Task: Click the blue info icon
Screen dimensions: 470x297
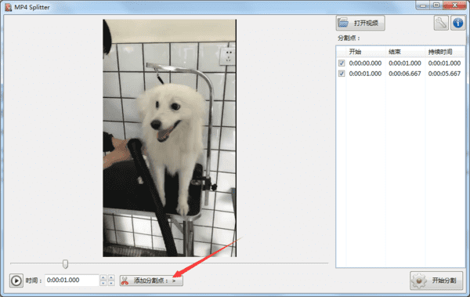Action: point(457,23)
